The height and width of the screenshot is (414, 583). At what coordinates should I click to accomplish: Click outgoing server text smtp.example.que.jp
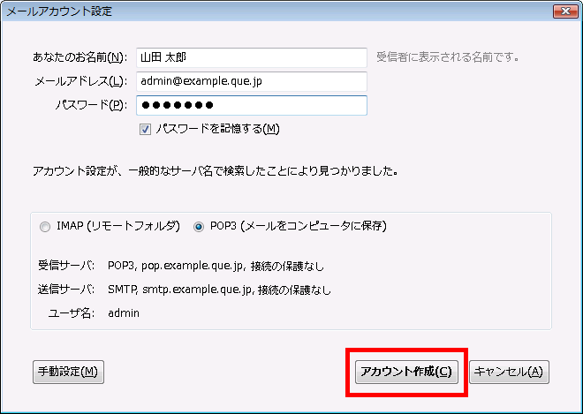coord(197,290)
